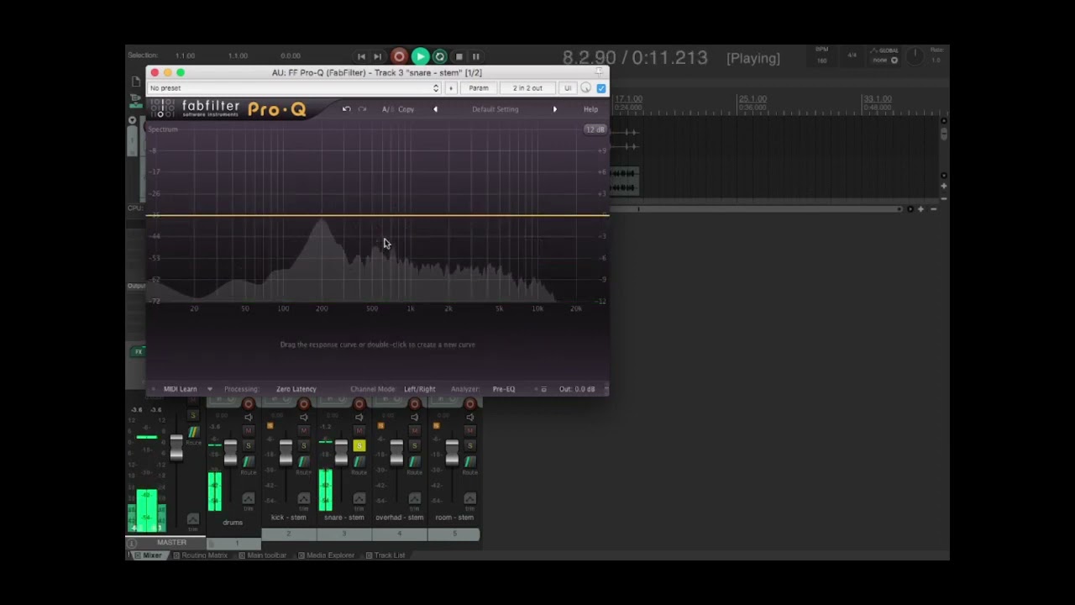Open the global automation 'none' dropdown
The image size is (1075, 605).
tap(884, 60)
